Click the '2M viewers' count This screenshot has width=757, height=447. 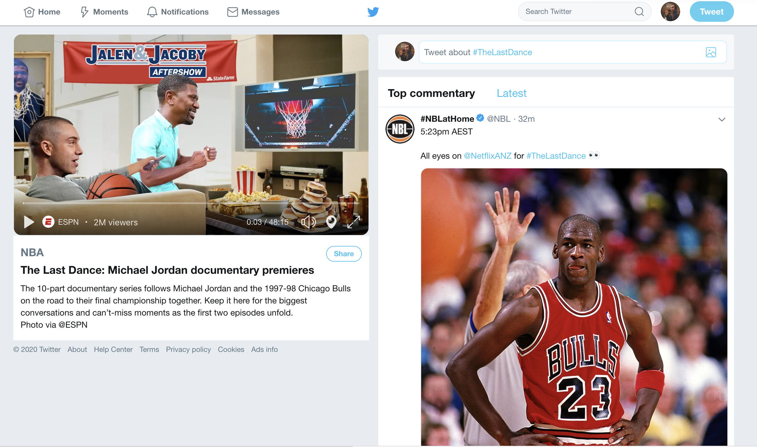point(116,222)
